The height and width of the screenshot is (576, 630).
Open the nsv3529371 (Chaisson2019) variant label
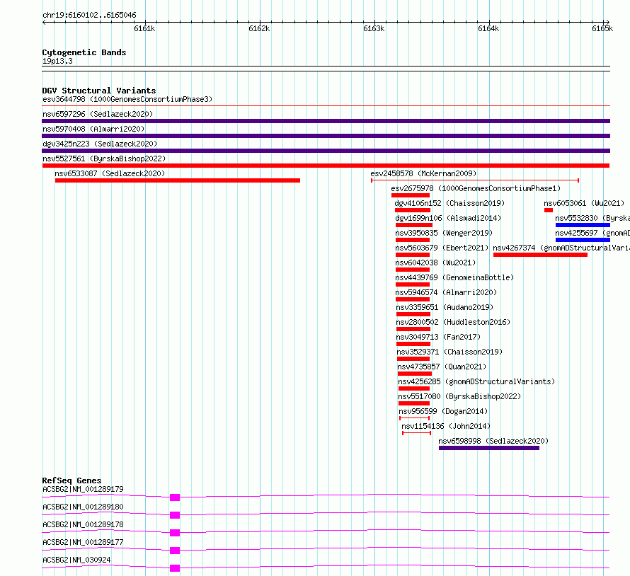point(449,352)
